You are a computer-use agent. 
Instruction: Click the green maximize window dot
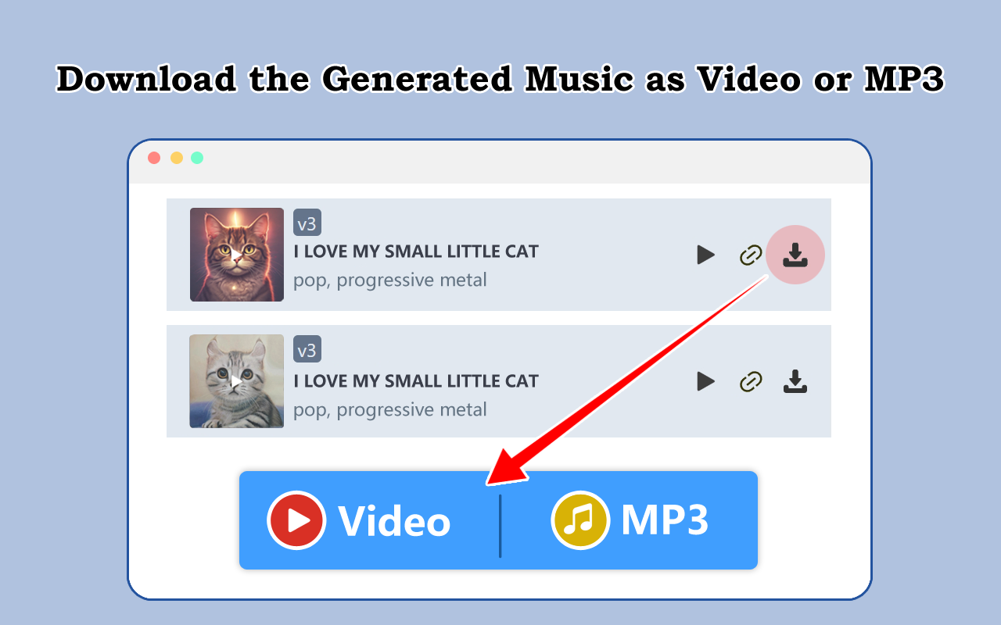coord(197,158)
